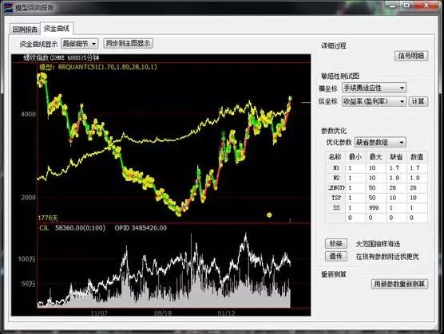Image resolution: width=444 pixels, height=334 pixels.
Task: Click the app icon in title bar
Action: tap(9, 7)
